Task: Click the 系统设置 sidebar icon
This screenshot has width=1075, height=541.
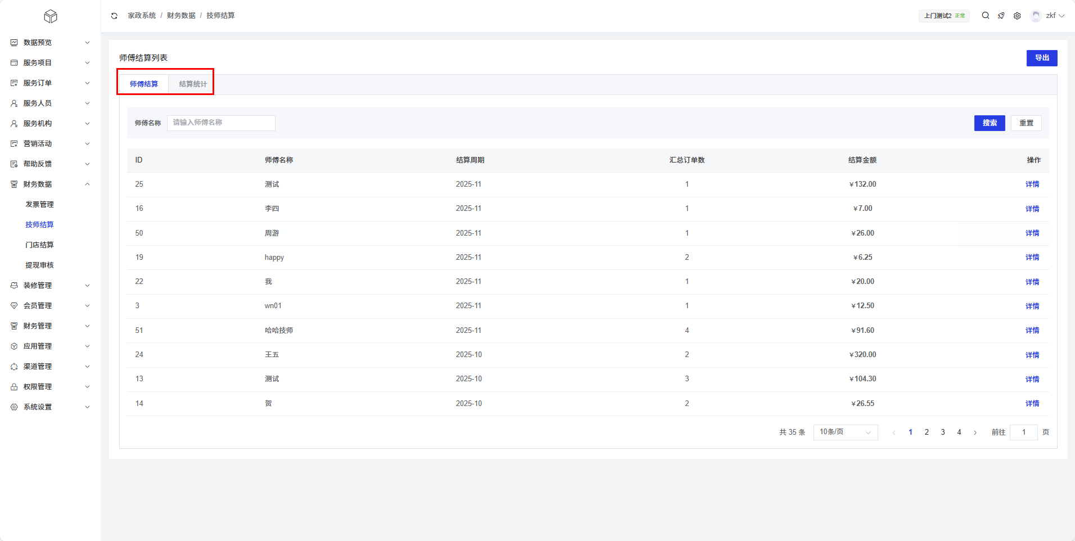Action: (x=14, y=407)
